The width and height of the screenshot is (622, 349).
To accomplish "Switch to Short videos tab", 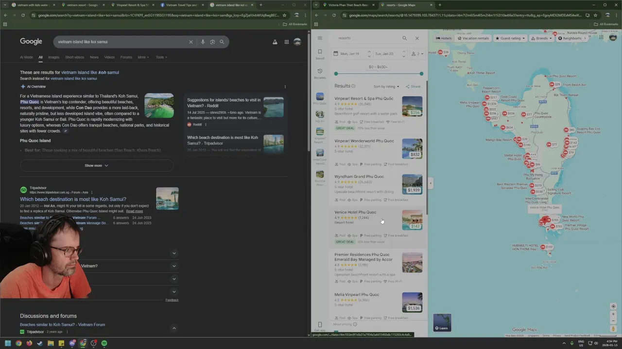I will 74,57.
